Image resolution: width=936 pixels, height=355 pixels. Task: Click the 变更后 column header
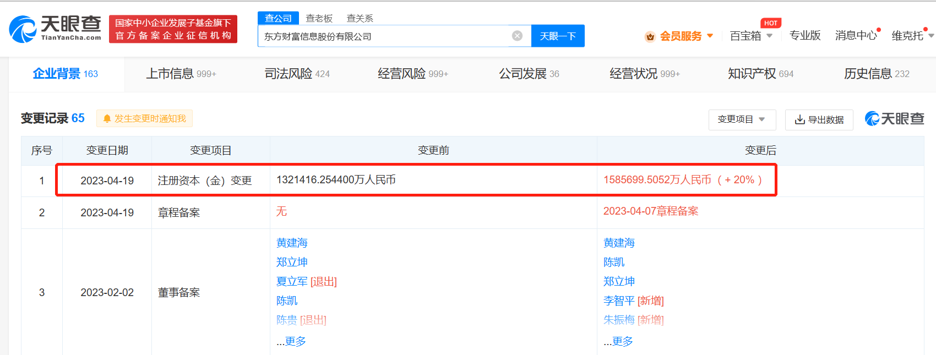[x=760, y=150]
